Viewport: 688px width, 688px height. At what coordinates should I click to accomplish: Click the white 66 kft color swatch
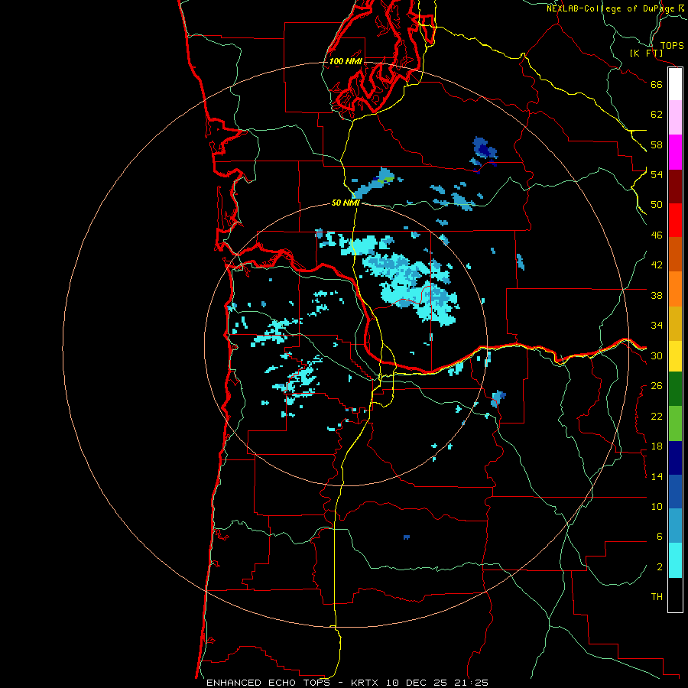pyautogui.click(x=675, y=84)
